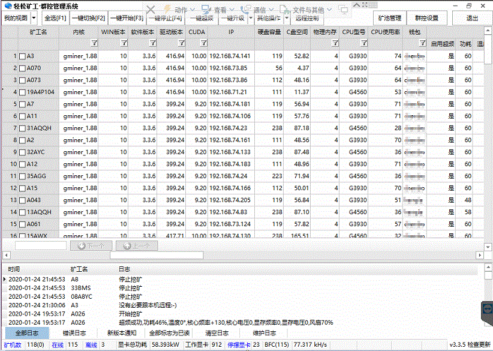Click filter icon for 软件版本 column
This screenshot has height=351, width=493.
pos(153,43)
